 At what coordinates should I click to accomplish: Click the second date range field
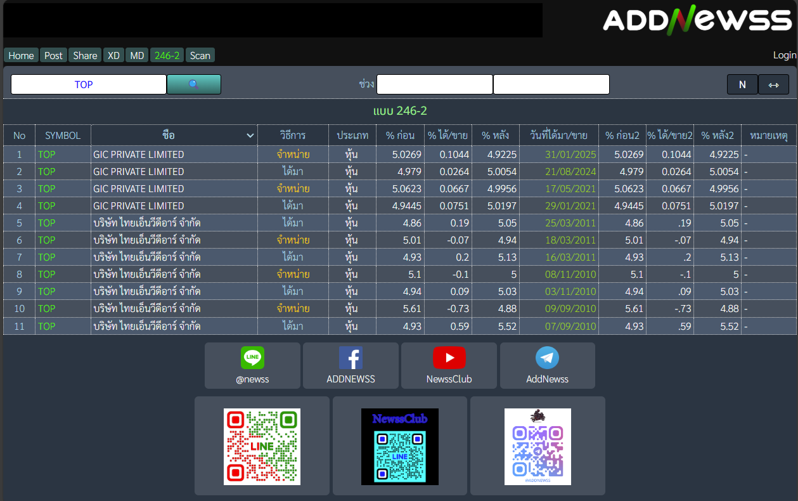pyautogui.click(x=551, y=84)
